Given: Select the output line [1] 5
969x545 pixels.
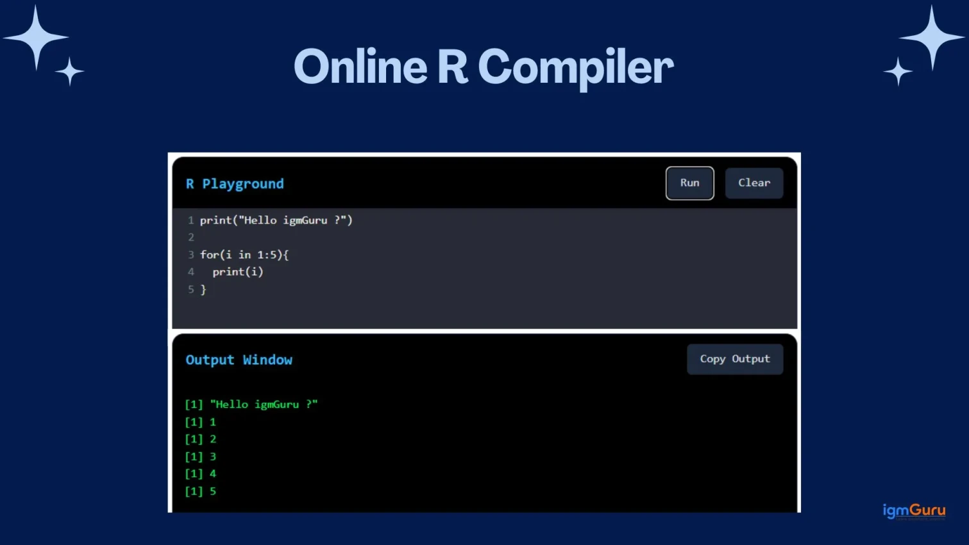Looking at the screenshot, I should 201,491.
